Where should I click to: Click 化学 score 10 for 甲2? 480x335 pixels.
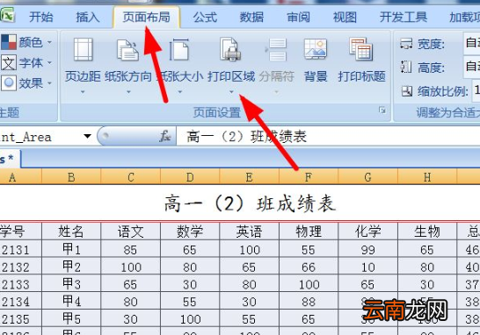tap(367, 267)
